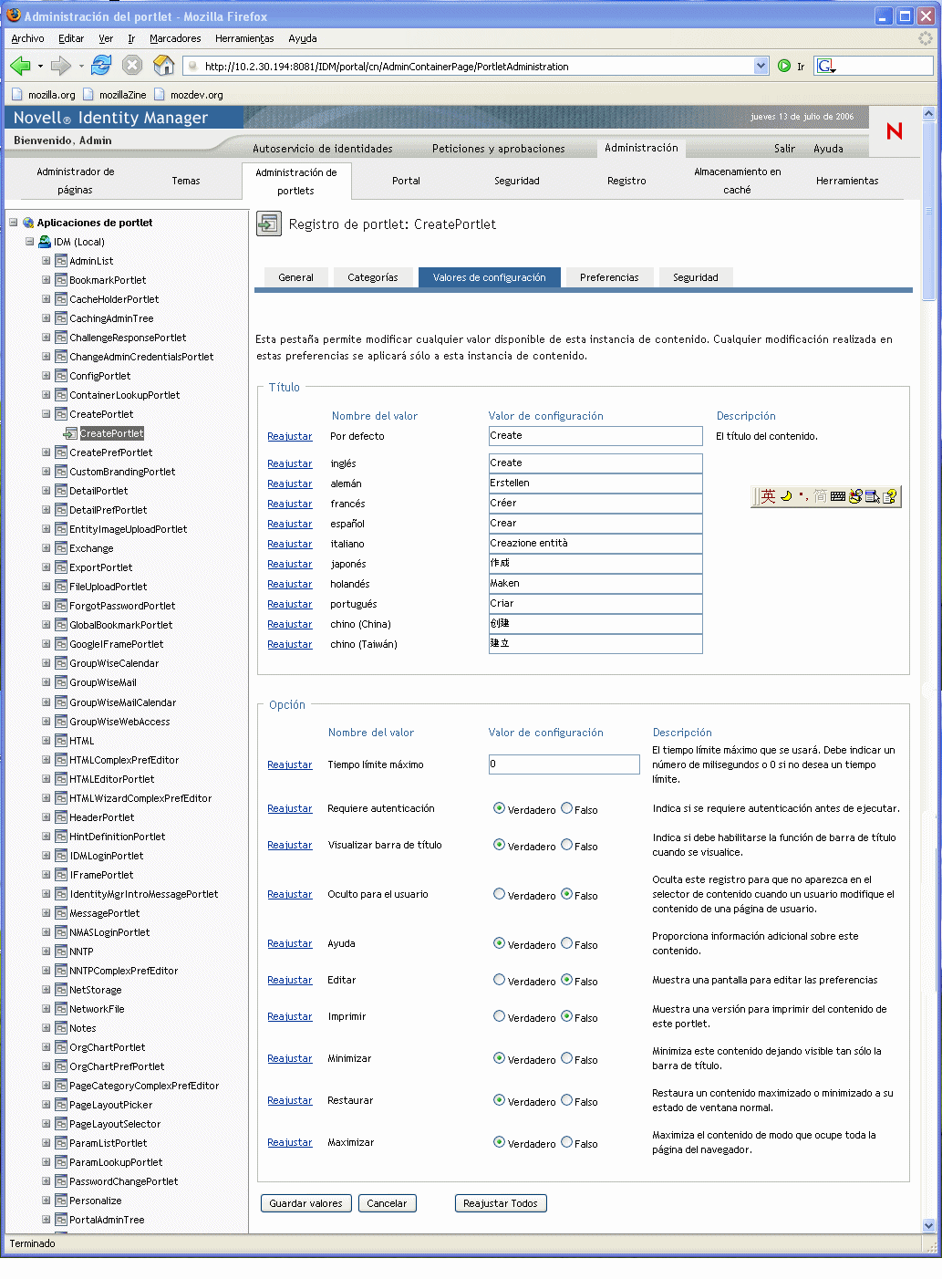Set Requiere autenticación to Falso

point(566,808)
